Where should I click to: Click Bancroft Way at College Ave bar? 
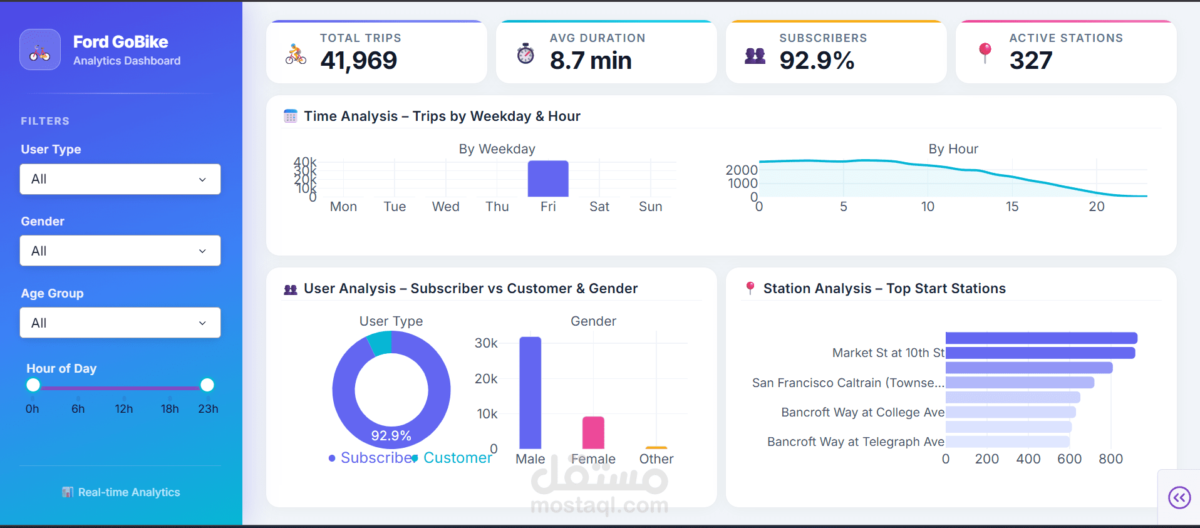[x=1011, y=412]
